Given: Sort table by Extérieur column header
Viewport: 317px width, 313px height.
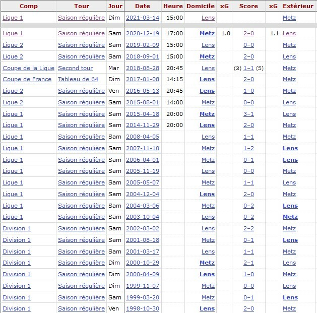Looking at the screenshot, I should (298, 6).
